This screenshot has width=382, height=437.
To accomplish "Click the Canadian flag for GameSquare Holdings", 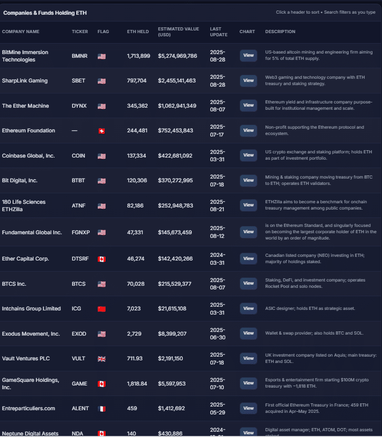I will pyautogui.click(x=101, y=384).
